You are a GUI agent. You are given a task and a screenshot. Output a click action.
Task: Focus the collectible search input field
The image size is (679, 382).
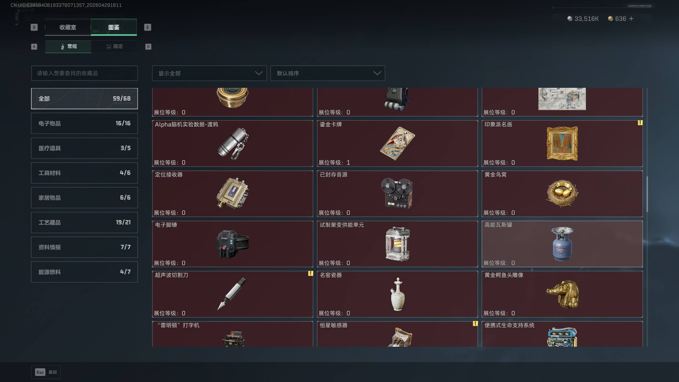(x=84, y=73)
